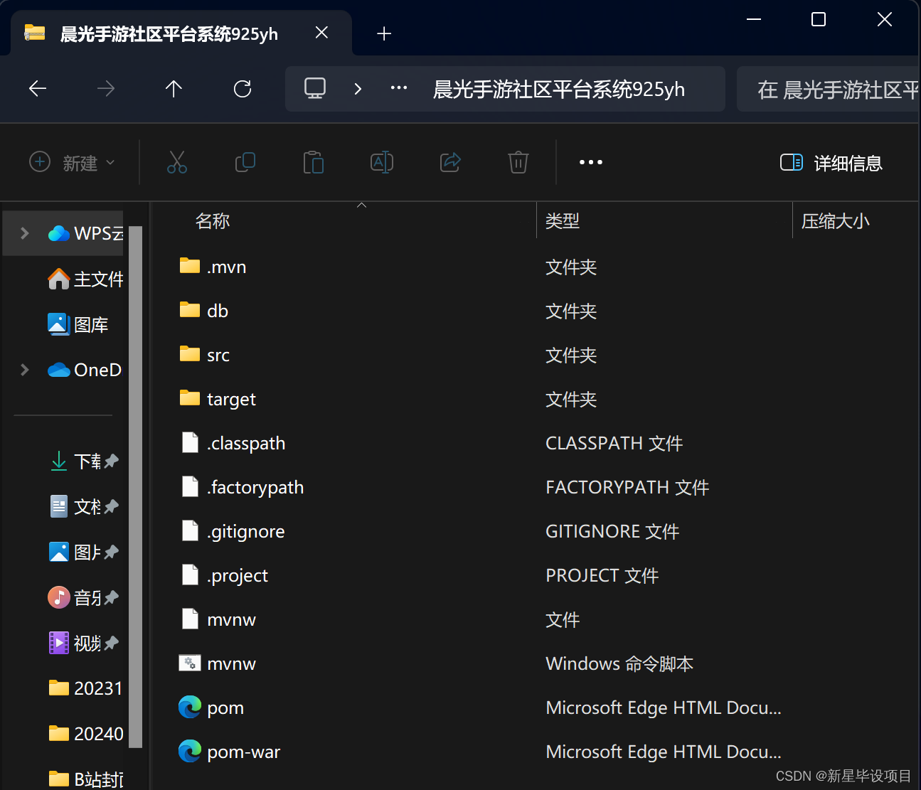Open the 20231 folder in sidebar
921x790 pixels.
[85, 688]
